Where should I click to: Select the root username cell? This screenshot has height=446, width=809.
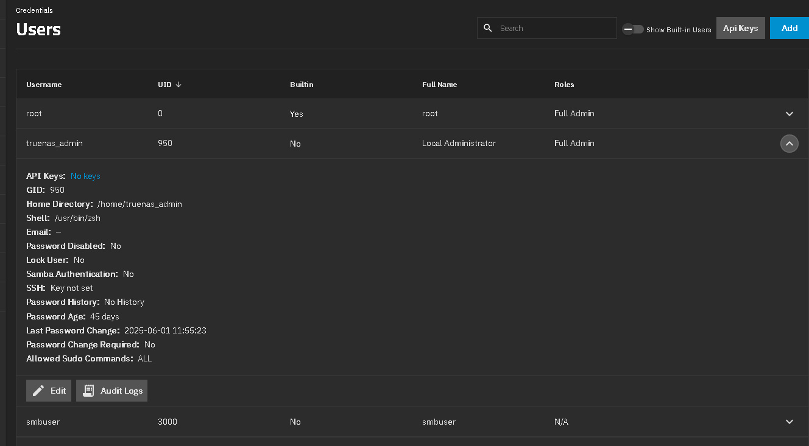tap(34, 113)
